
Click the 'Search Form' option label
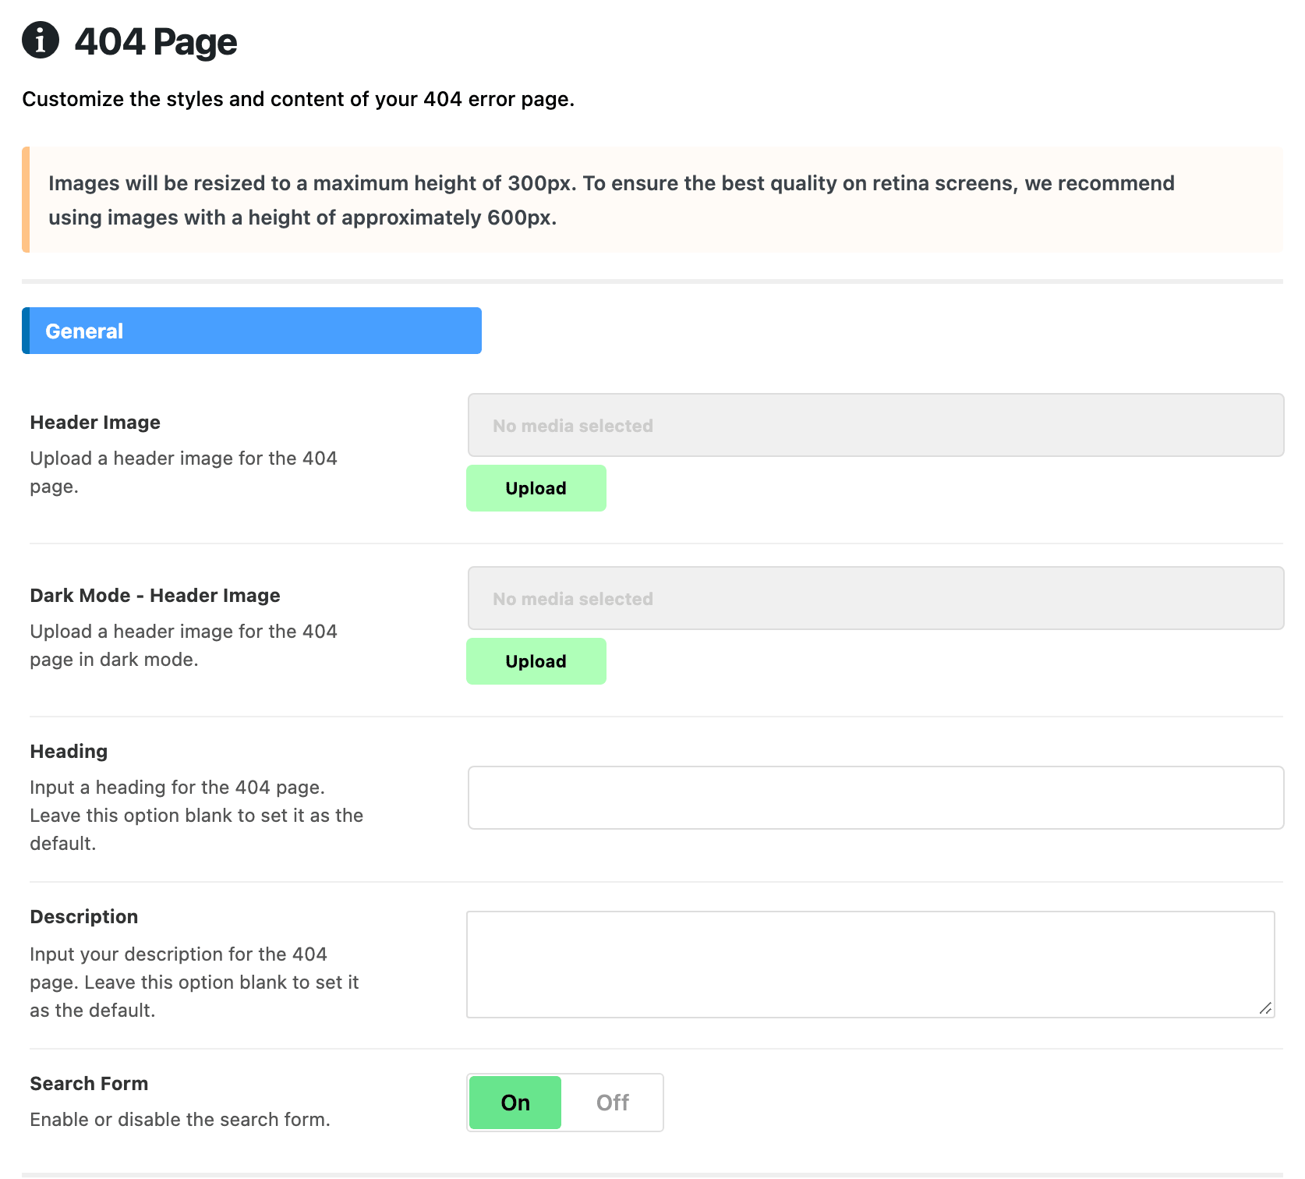(x=89, y=1083)
